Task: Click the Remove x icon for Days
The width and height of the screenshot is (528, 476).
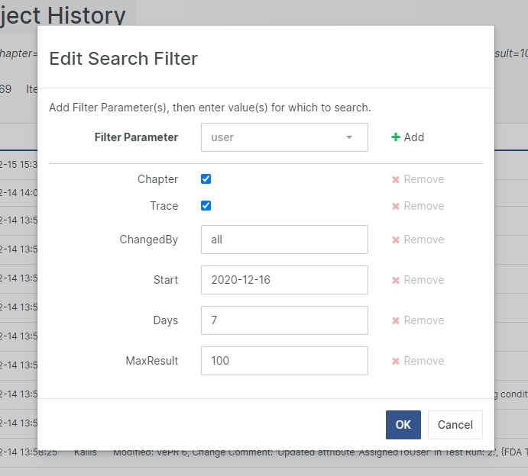Action: coord(396,321)
